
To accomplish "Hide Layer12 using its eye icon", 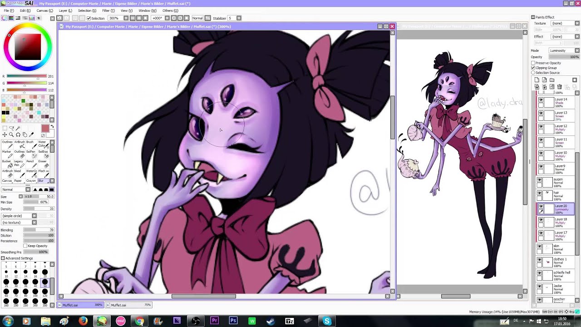I will tap(540, 127).
